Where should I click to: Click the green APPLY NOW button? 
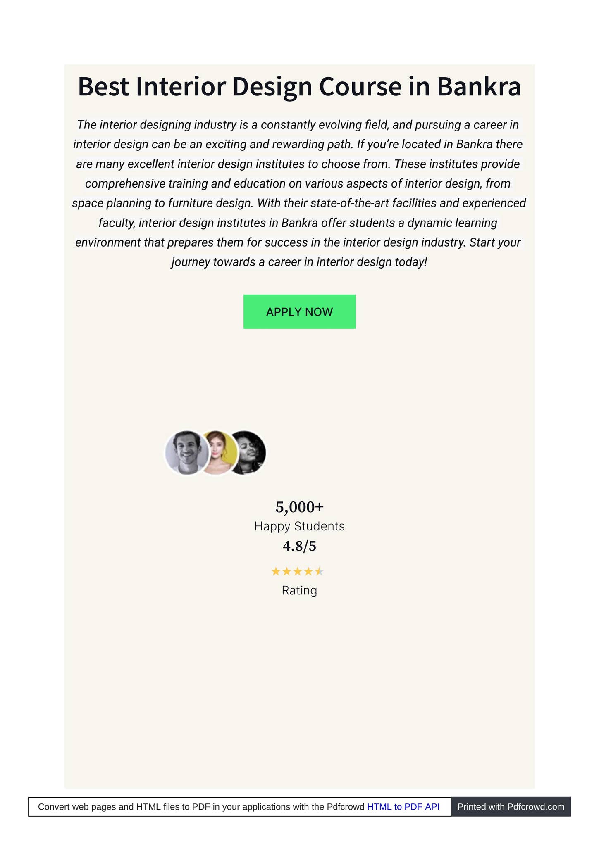pos(299,311)
